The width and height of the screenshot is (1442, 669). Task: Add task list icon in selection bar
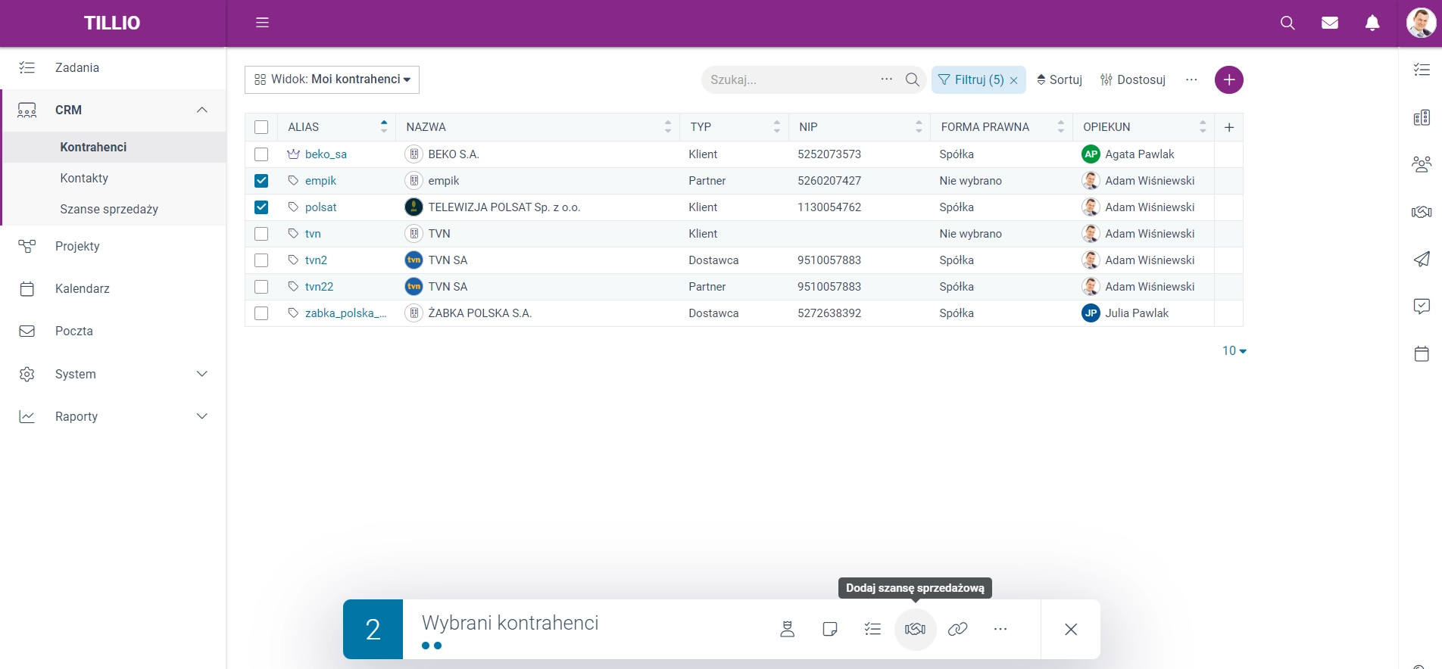[872, 629]
